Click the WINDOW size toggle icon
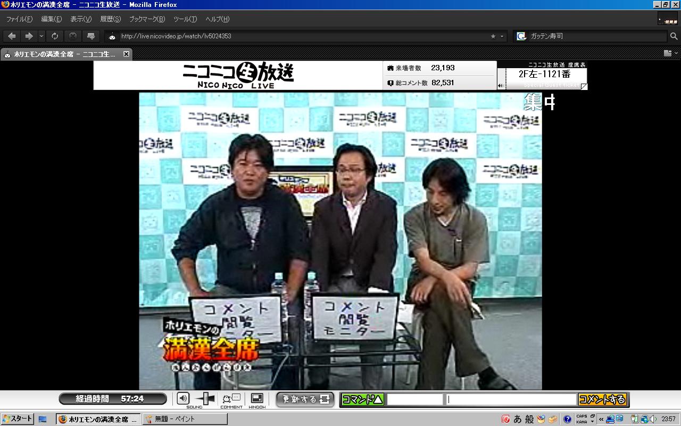Viewport: 681px width, 426px height. pyautogui.click(x=257, y=398)
